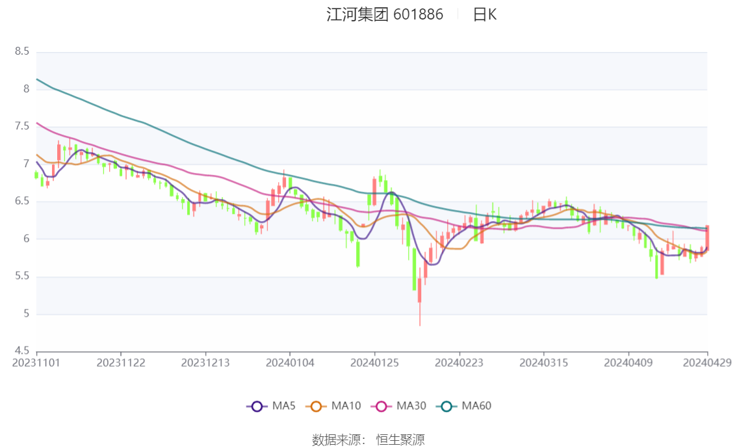737x448 pixels.
Task: Click the MA10 legend text label
Action: [346, 406]
